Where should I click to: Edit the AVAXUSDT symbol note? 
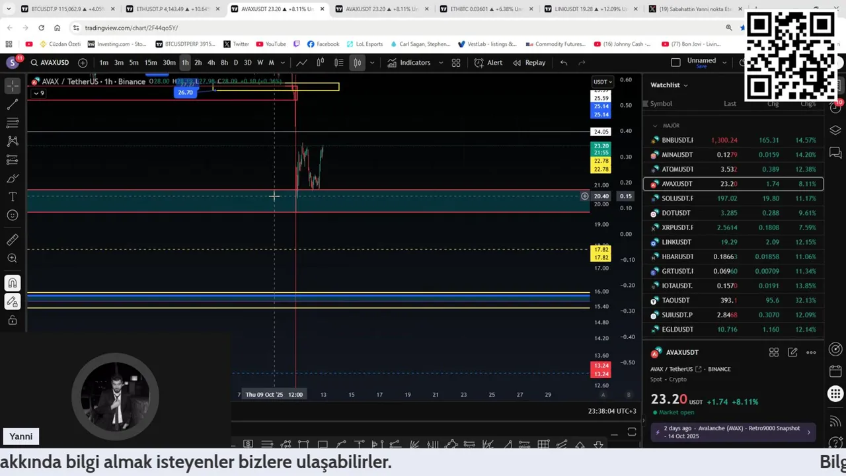click(x=792, y=352)
